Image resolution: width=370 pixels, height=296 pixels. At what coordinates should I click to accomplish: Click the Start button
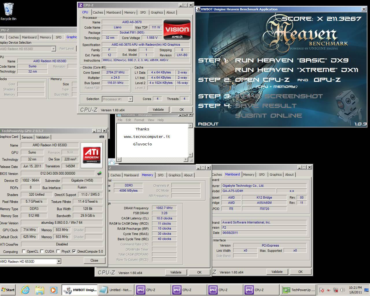(x=8, y=290)
